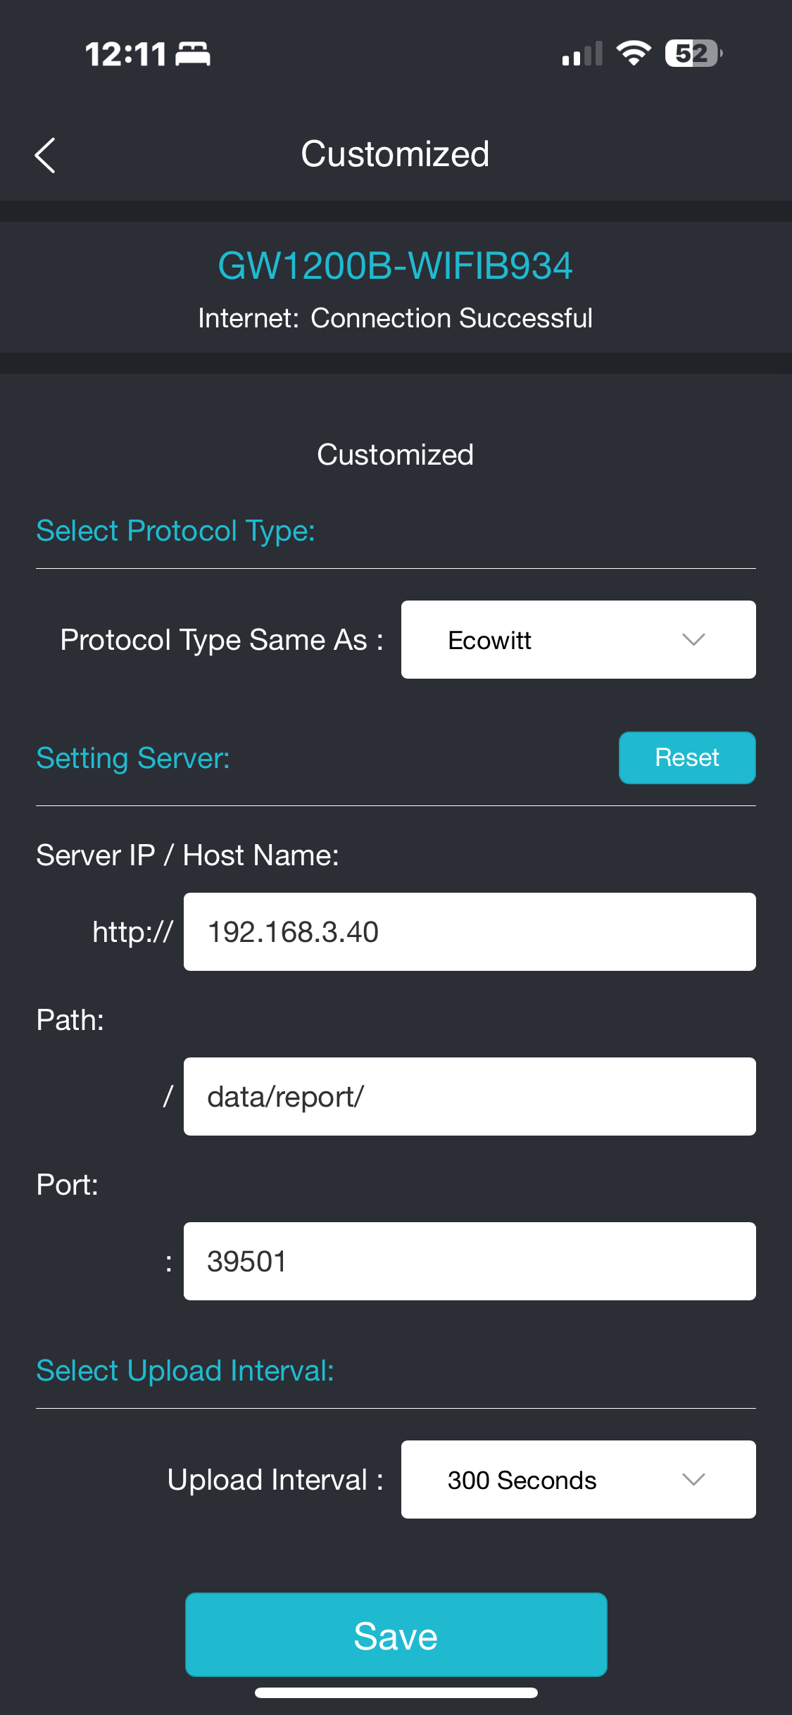
Task: Tap the home indicator bar
Action: click(x=396, y=1692)
